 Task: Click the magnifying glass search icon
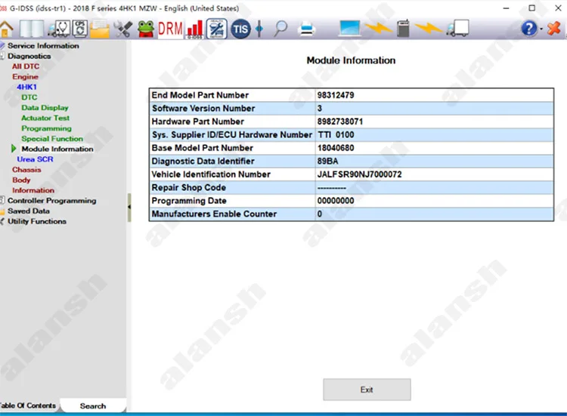click(x=280, y=29)
